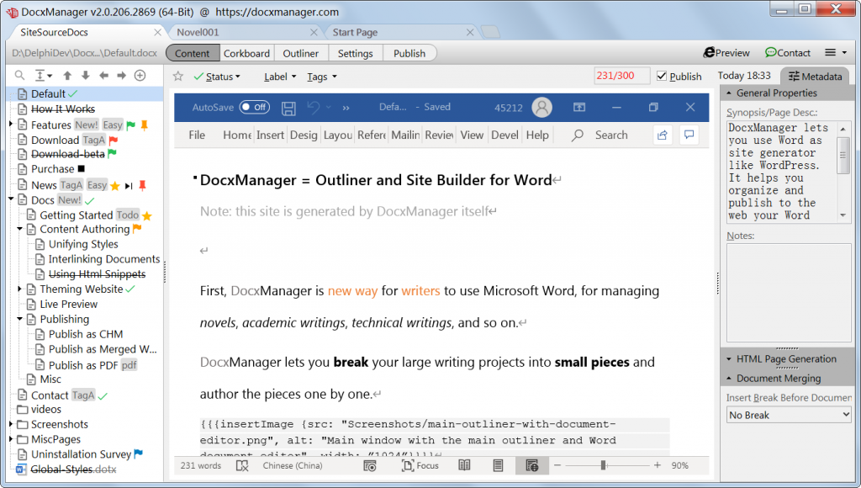Mark the document as favorite with the star
The image size is (861, 488).
178,77
